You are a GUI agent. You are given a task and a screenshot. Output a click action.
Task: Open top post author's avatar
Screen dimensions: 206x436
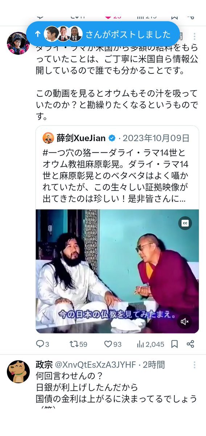point(18,43)
